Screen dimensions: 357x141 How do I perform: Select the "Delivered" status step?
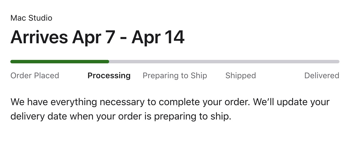point(322,76)
